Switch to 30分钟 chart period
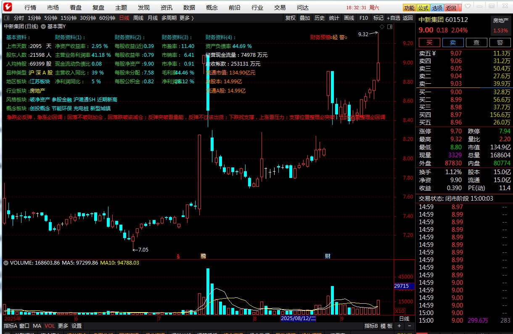 point(88,18)
